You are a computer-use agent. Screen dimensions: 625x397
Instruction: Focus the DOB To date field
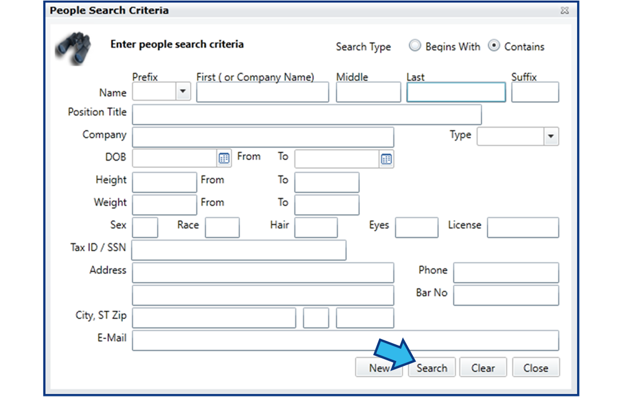(337, 159)
